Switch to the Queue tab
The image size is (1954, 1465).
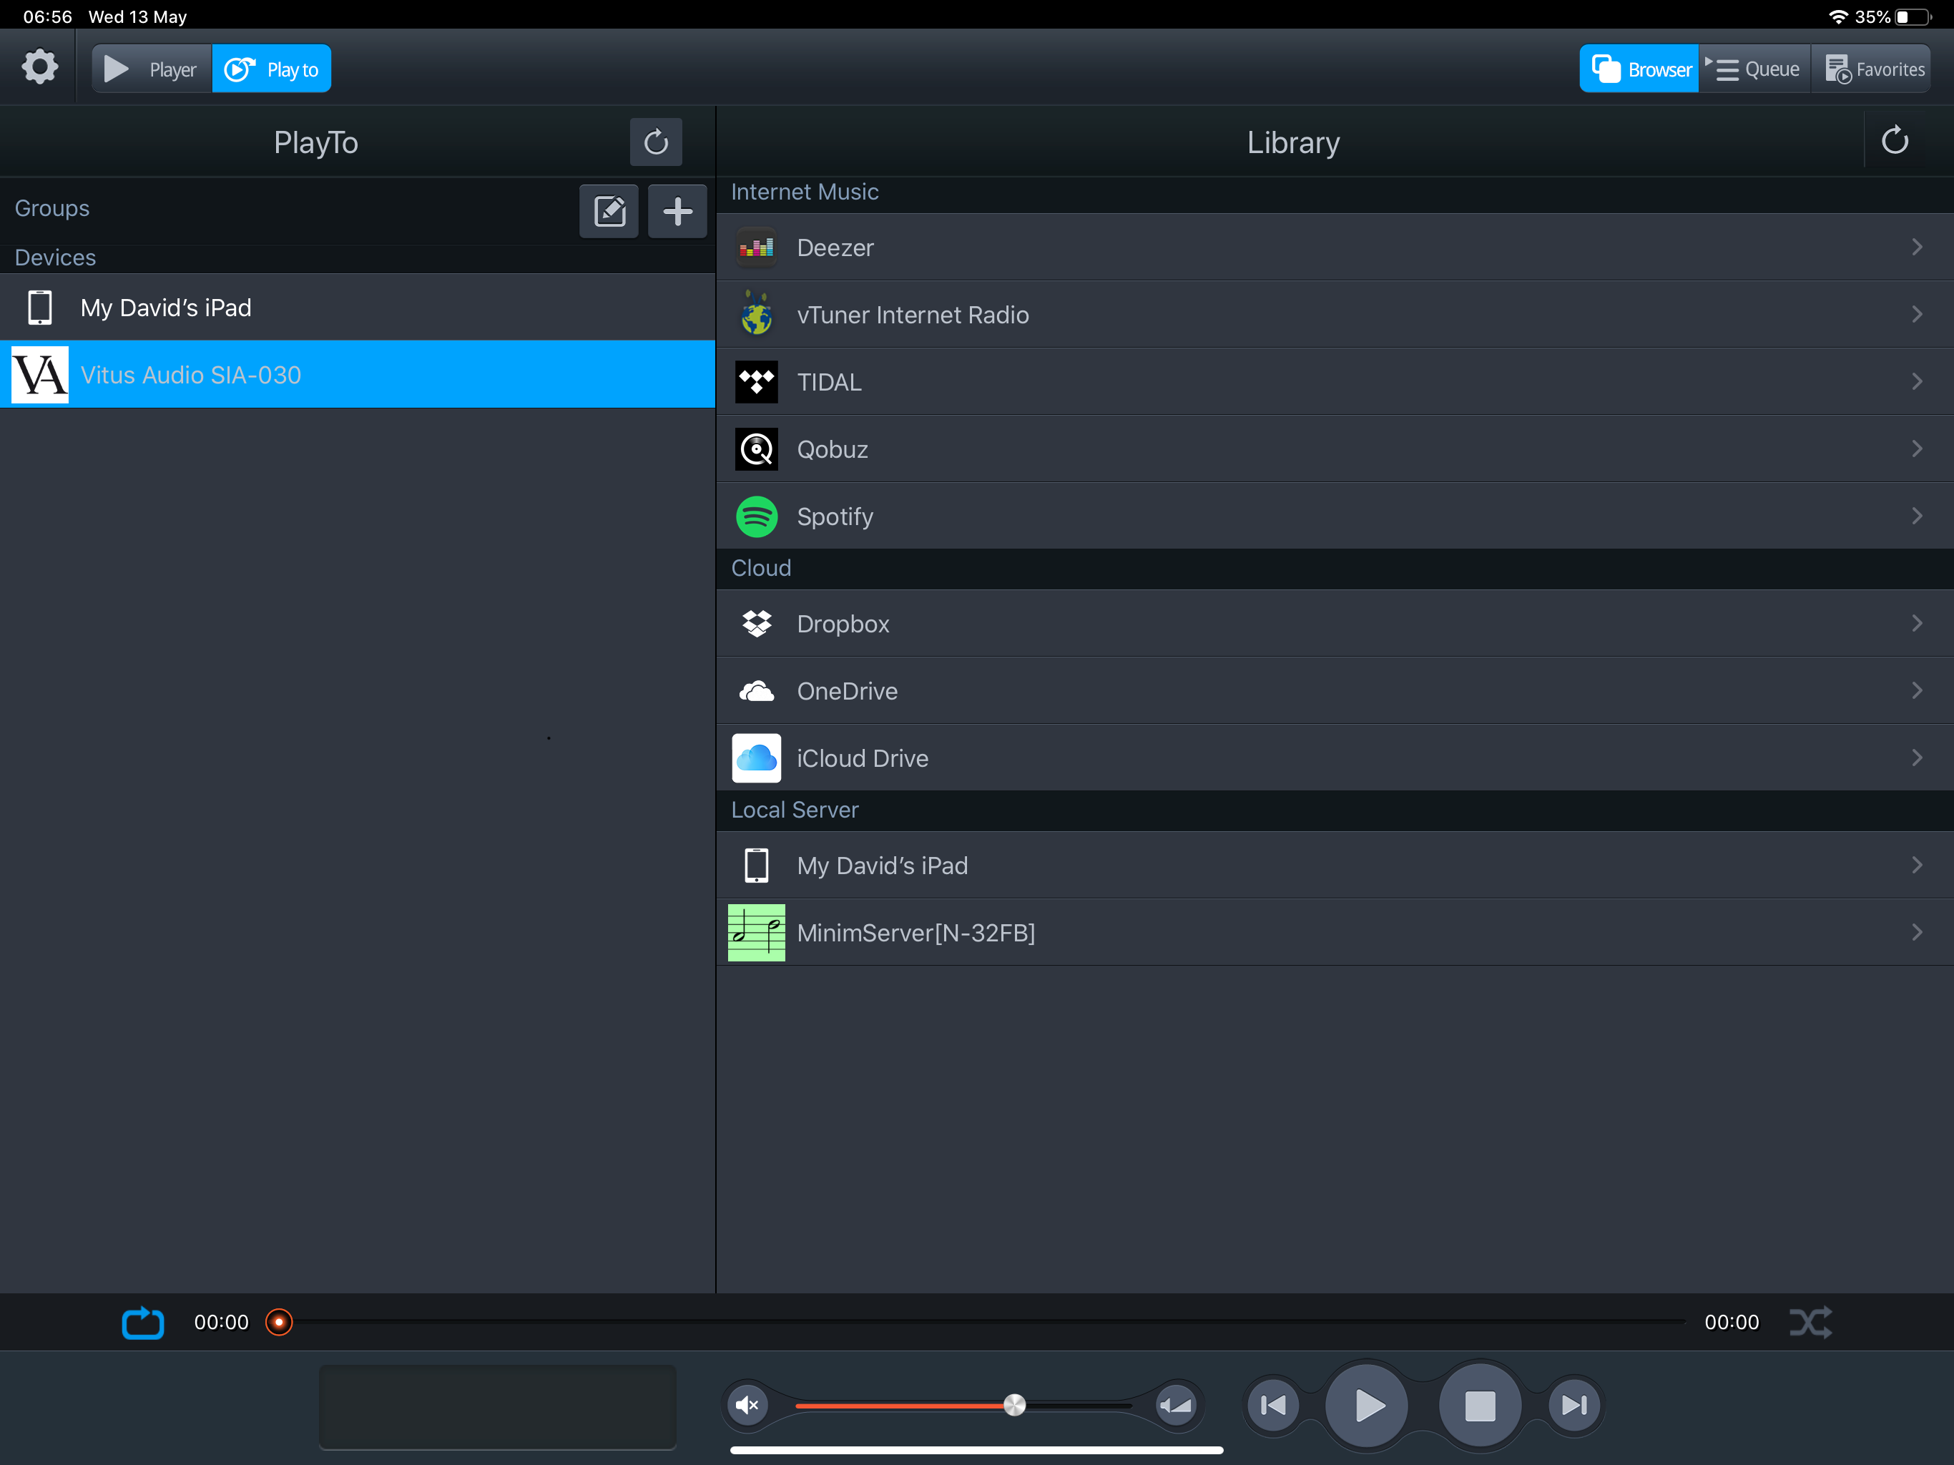coord(1754,69)
